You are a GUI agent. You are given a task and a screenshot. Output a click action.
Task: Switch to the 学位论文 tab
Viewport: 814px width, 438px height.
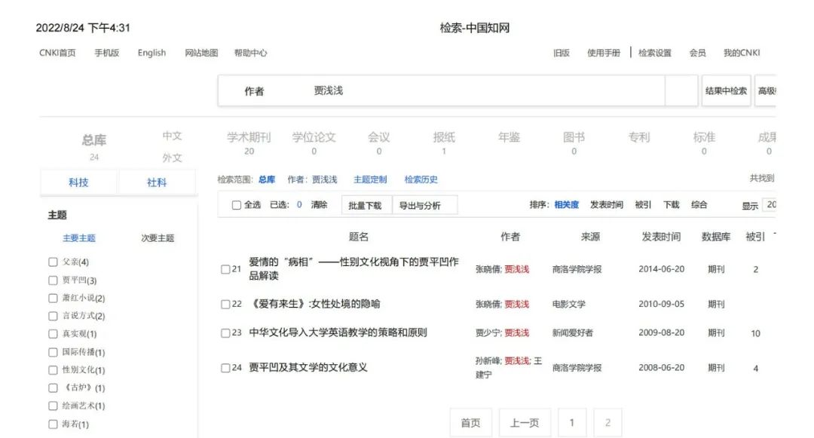tap(314, 137)
